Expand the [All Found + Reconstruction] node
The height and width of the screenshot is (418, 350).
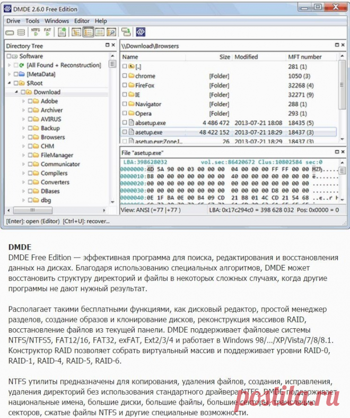10,65
